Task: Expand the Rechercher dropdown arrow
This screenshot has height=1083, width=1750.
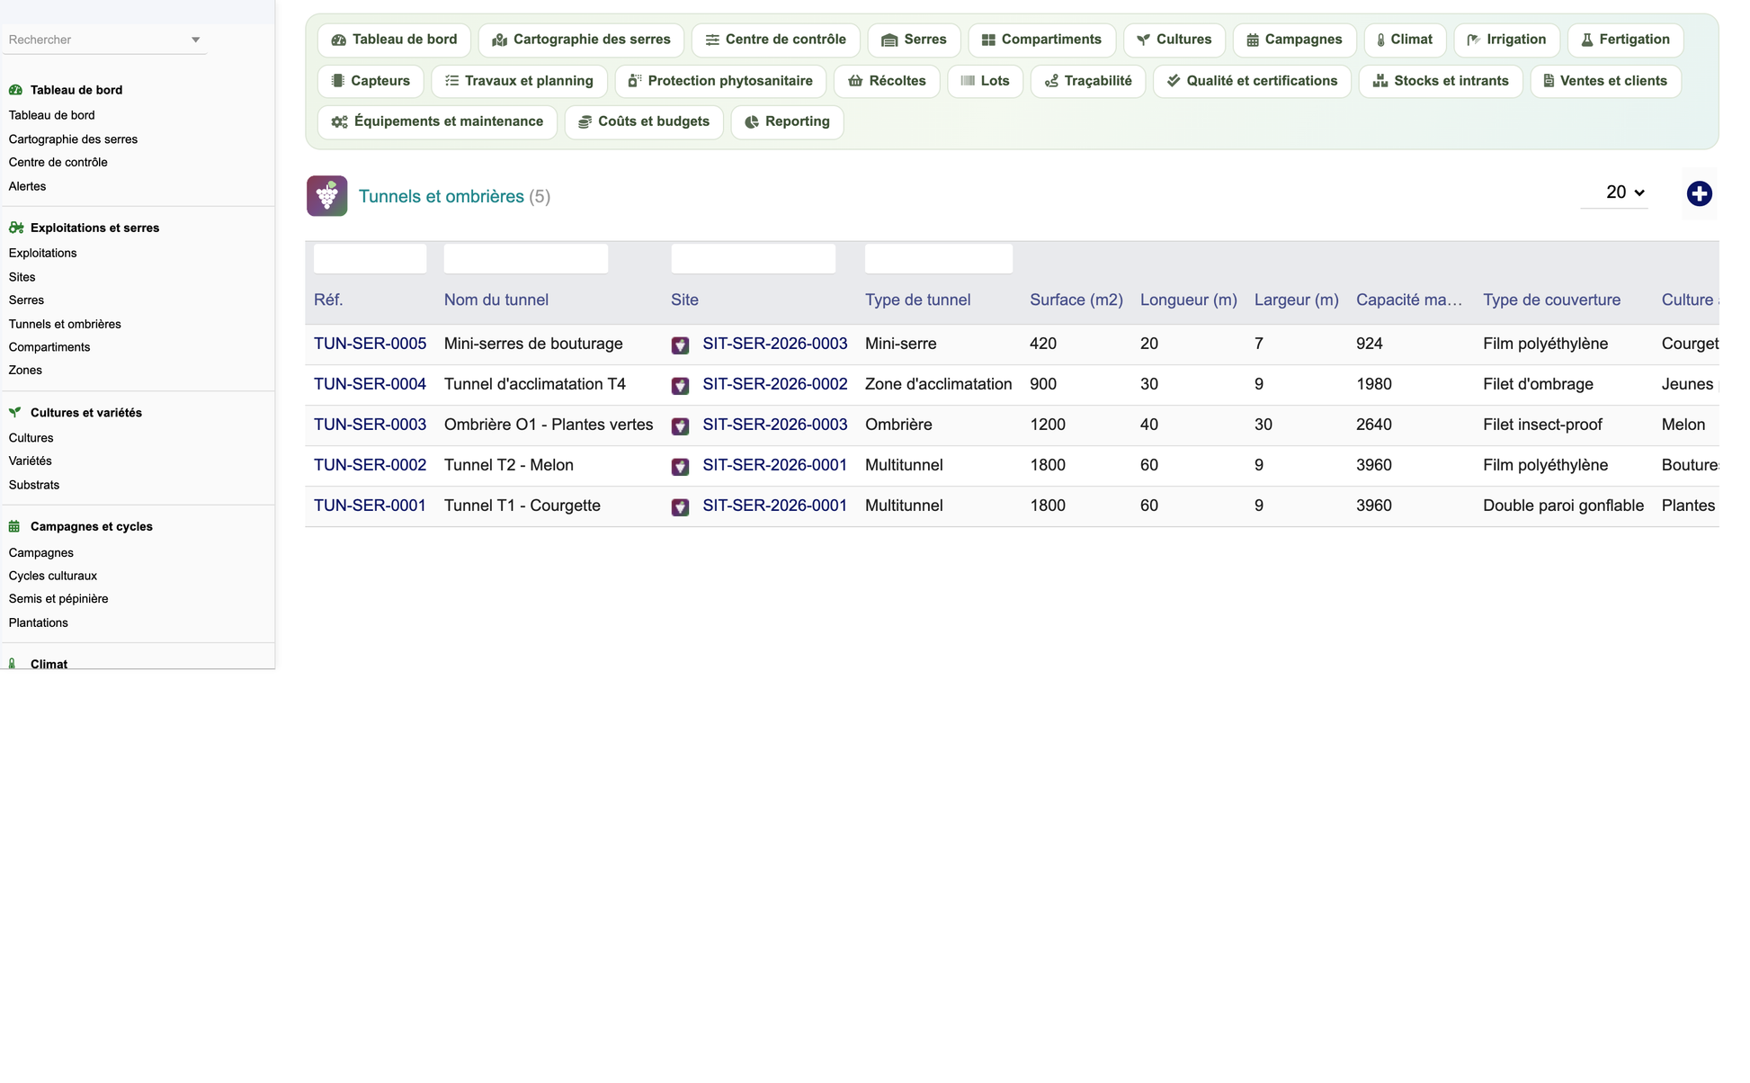Action: (195, 40)
